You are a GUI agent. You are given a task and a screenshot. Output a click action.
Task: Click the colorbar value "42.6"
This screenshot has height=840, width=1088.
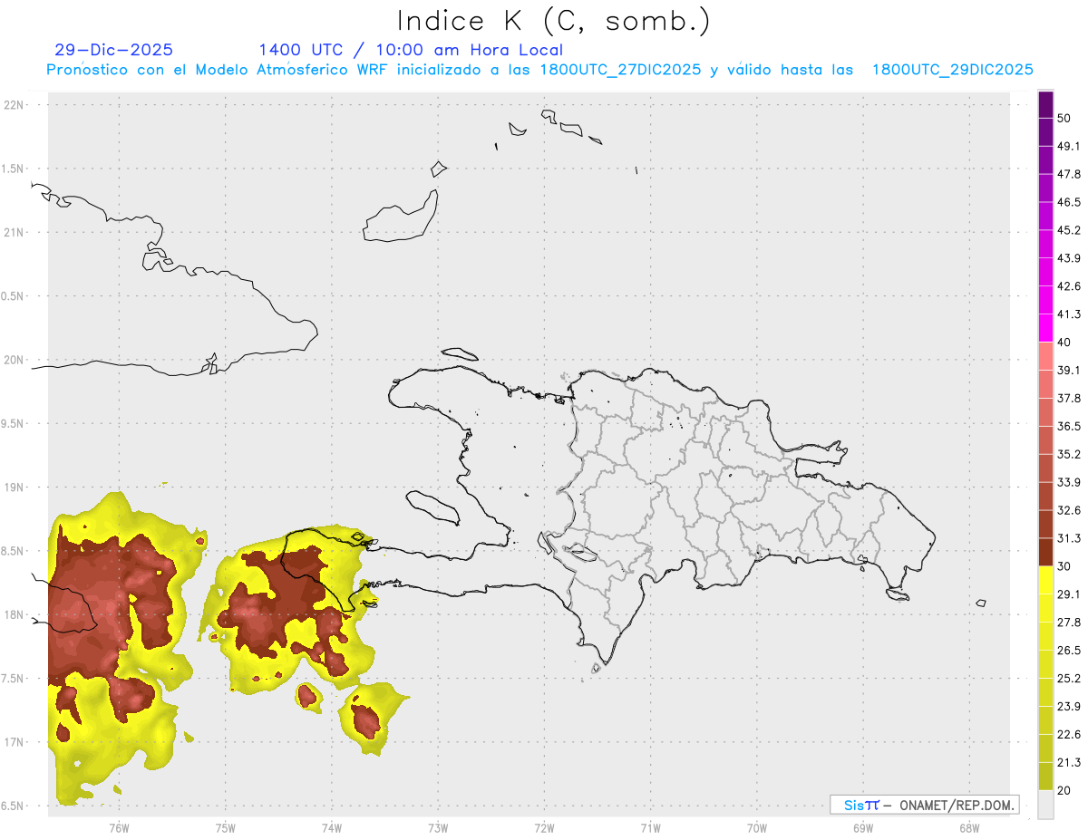pos(1069,286)
